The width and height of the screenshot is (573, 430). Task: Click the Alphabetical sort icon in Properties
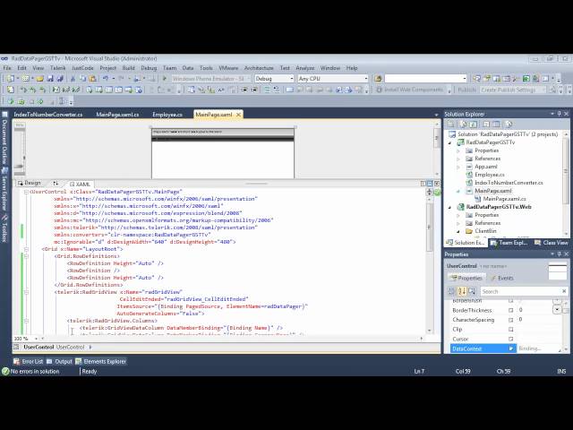(462, 291)
